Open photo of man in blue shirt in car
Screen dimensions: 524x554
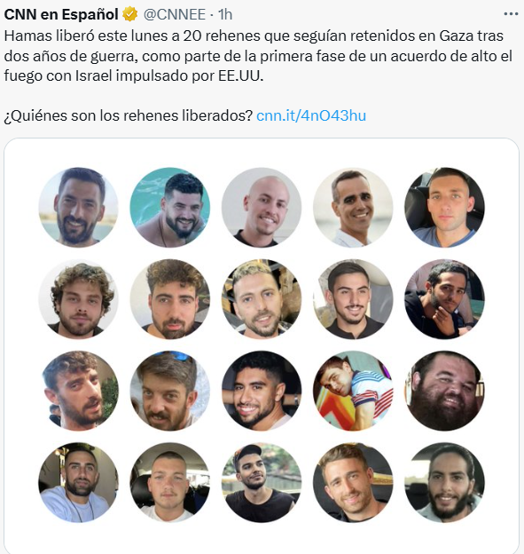444,207
